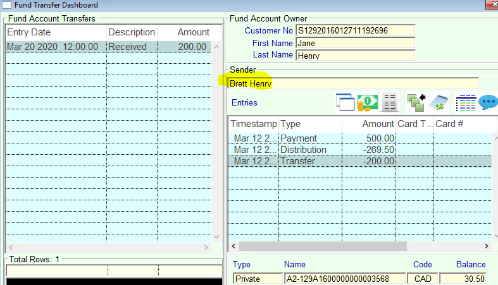Click the Balance field showing 30.50

pos(463,279)
